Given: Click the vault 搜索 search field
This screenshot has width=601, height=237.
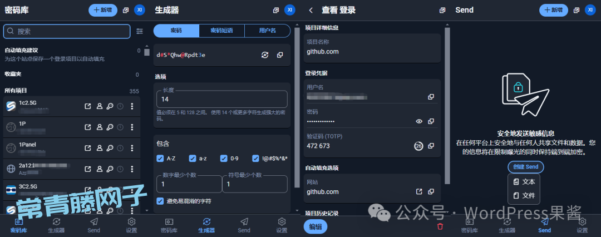Looking at the screenshot, I should point(67,32).
